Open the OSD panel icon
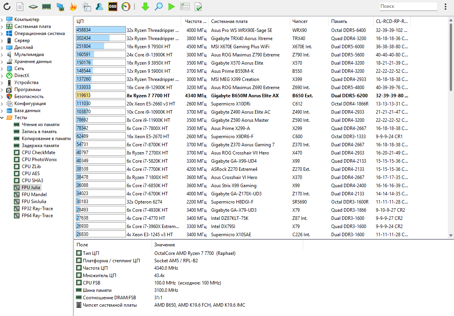This screenshot has width=454, height=316. coord(113,6)
